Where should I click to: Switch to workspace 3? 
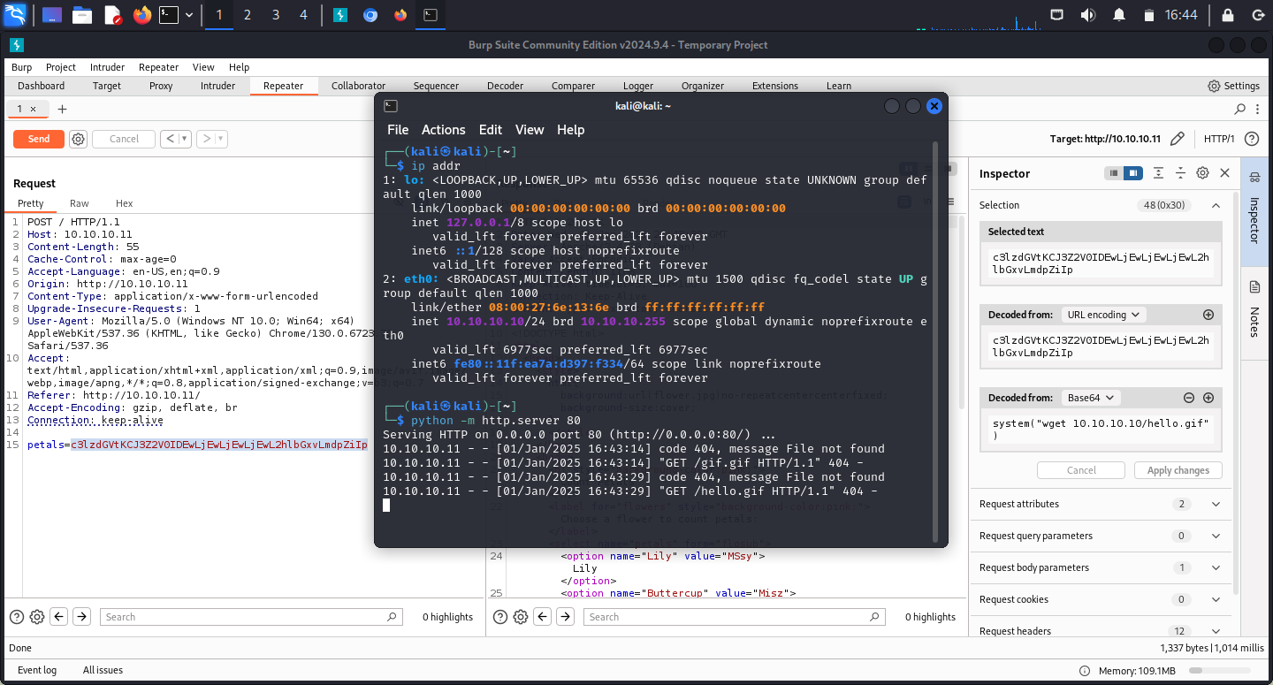coord(276,15)
